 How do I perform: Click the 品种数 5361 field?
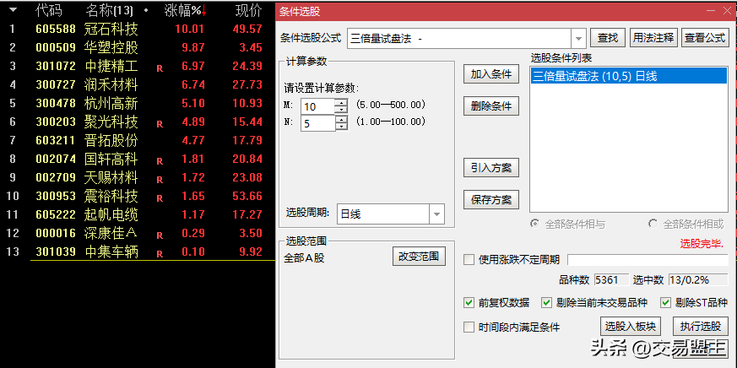point(611,280)
